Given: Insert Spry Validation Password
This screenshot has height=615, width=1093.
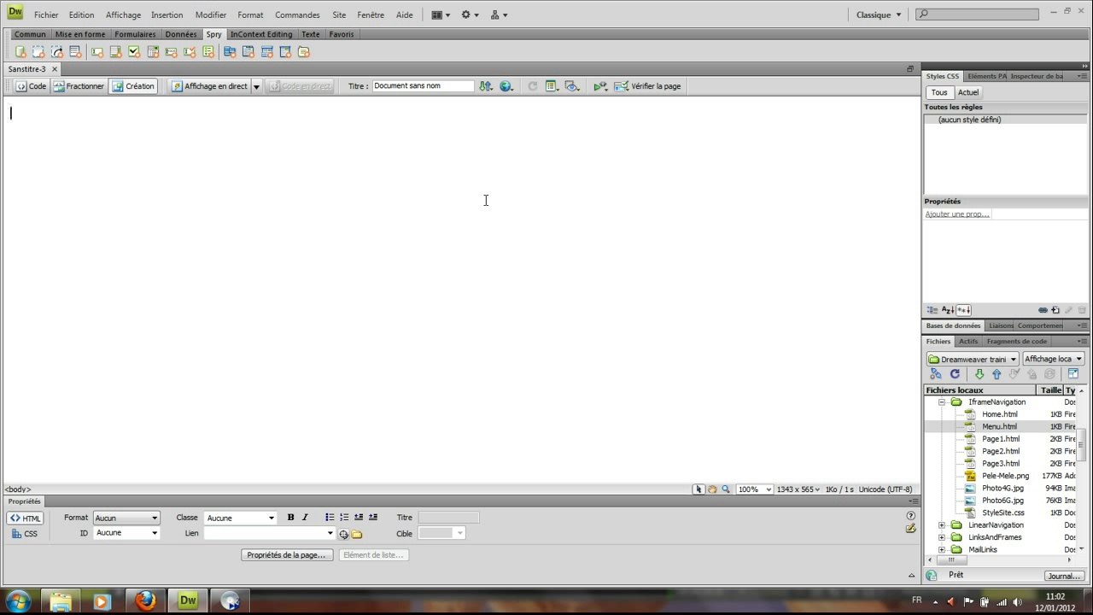Looking at the screenshot, I should 171,51.
